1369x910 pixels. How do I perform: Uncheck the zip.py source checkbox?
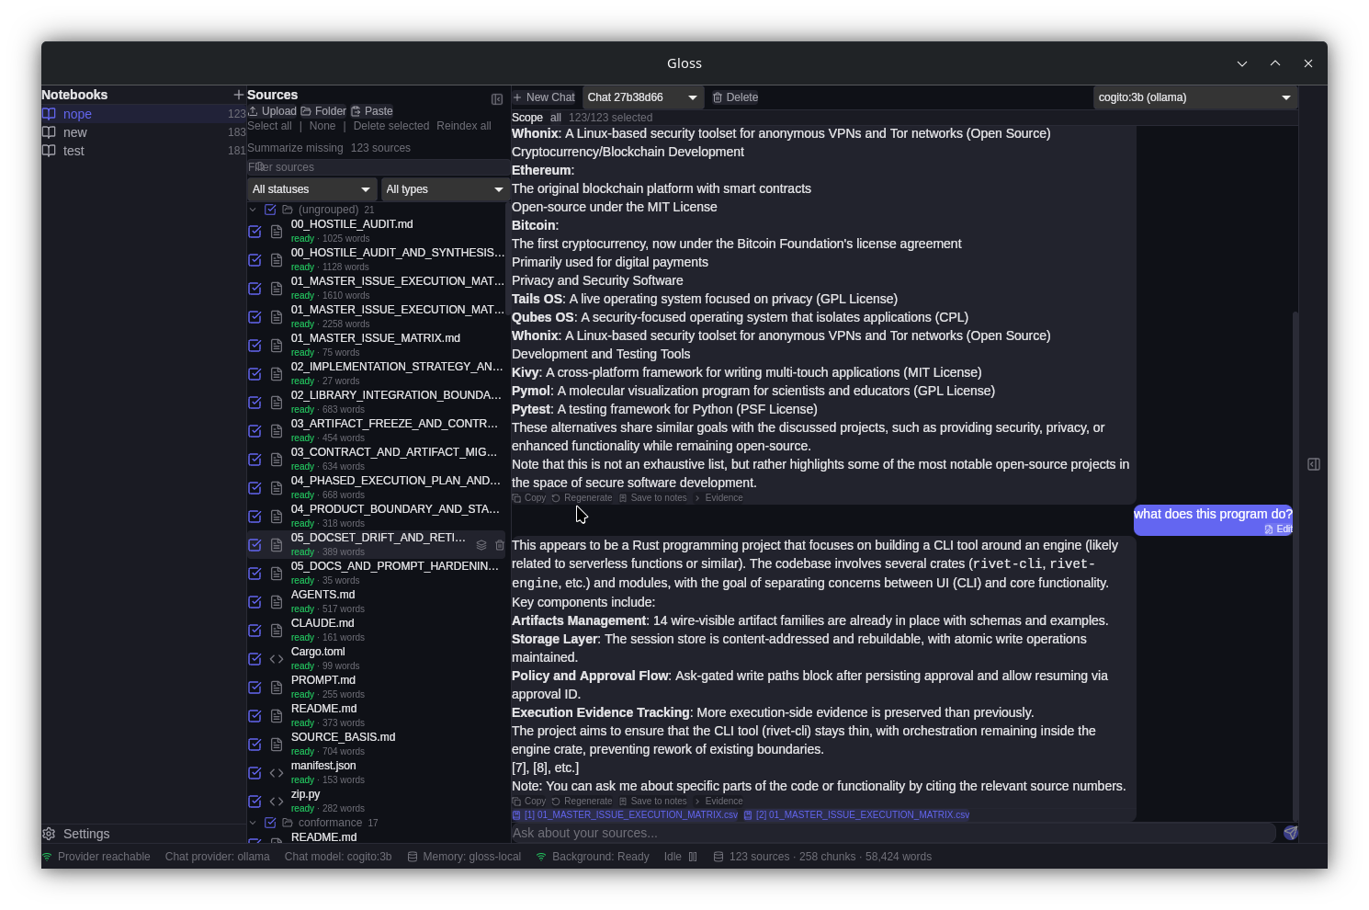coord(255,802)
